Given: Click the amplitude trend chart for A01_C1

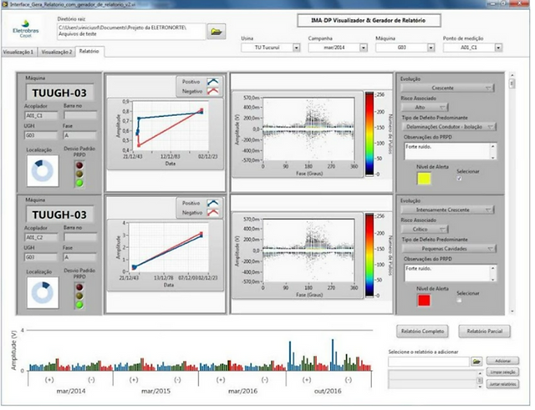Looking at the screenshot, I should click(x=170, y=126).
